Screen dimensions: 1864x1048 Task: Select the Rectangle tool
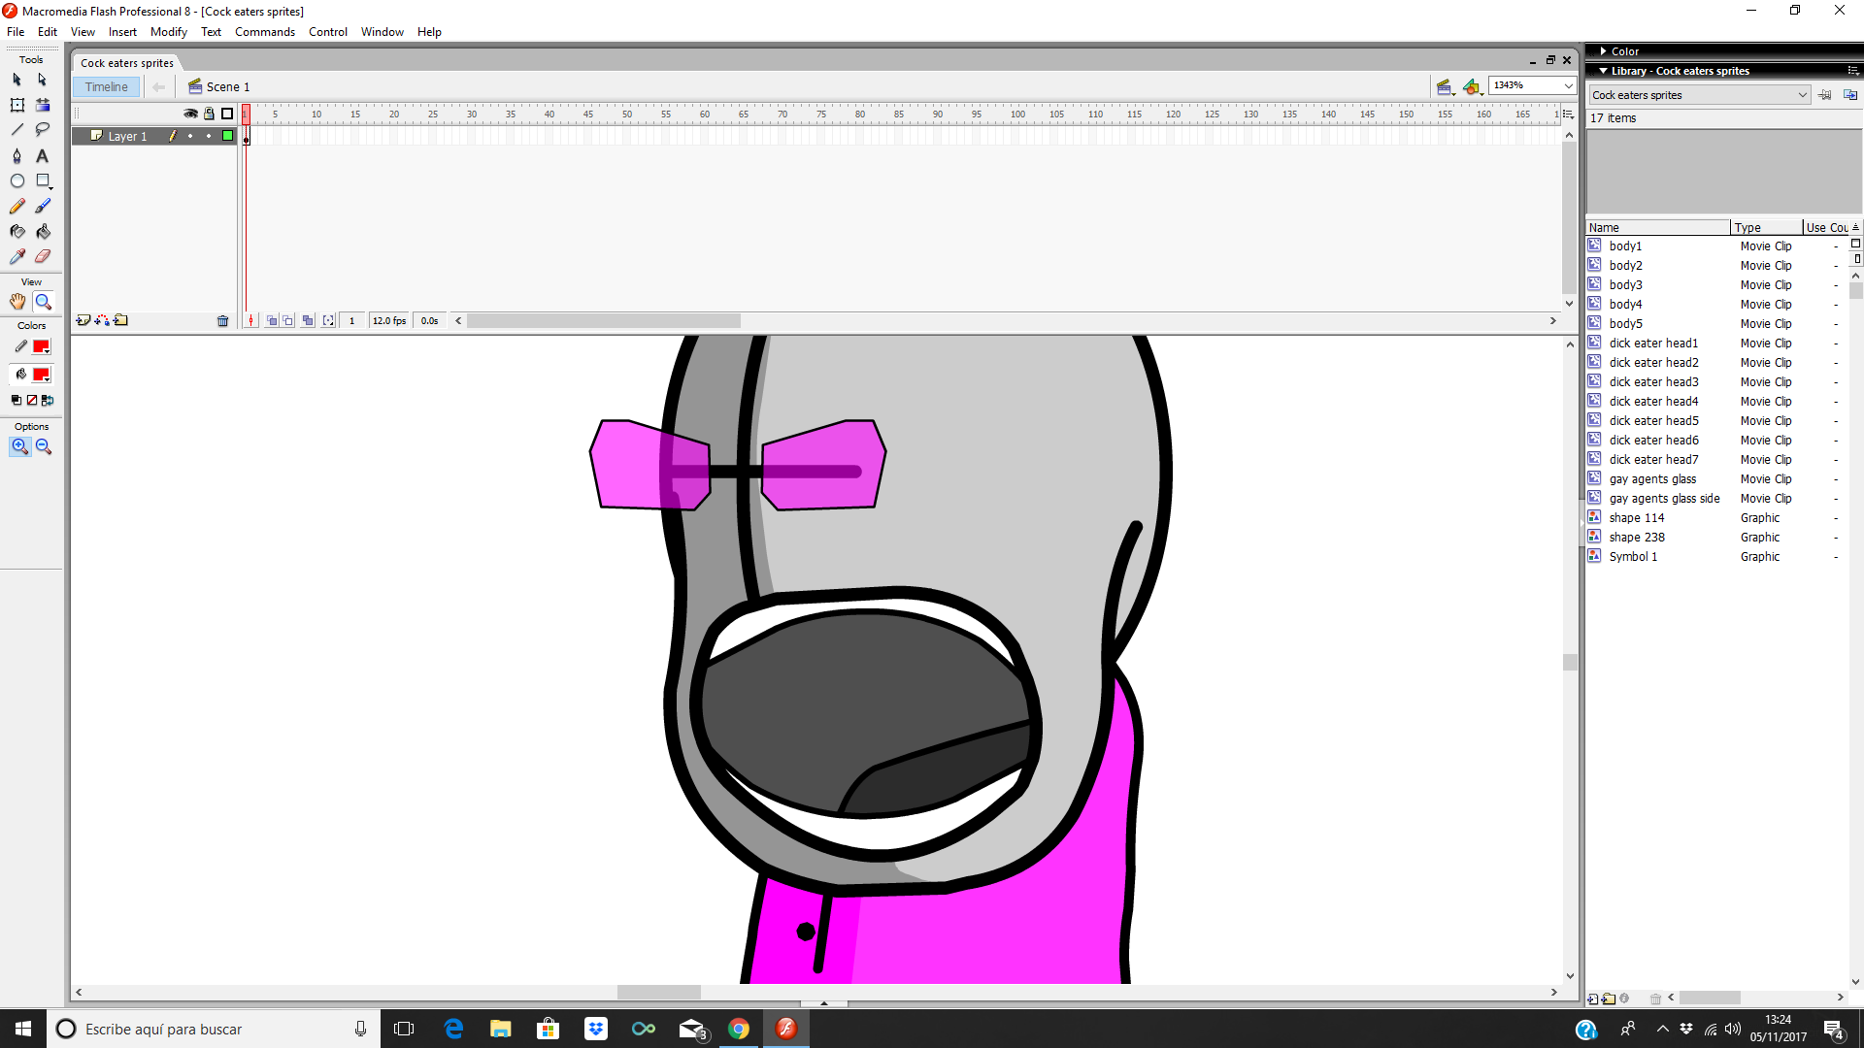tap(43, 180)
